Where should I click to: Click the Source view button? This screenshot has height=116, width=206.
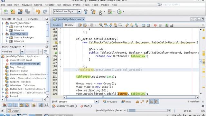pos(57,25)
